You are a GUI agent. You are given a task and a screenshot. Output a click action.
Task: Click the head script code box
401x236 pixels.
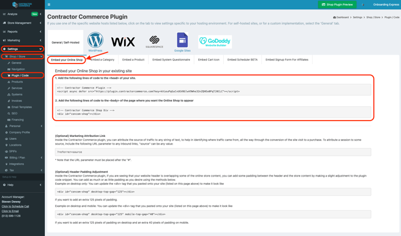coord(213,90)
